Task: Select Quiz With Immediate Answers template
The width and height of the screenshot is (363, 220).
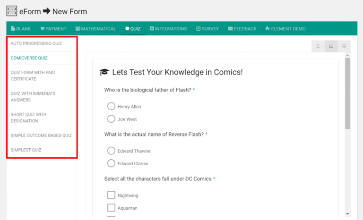Action: [33, 97]
